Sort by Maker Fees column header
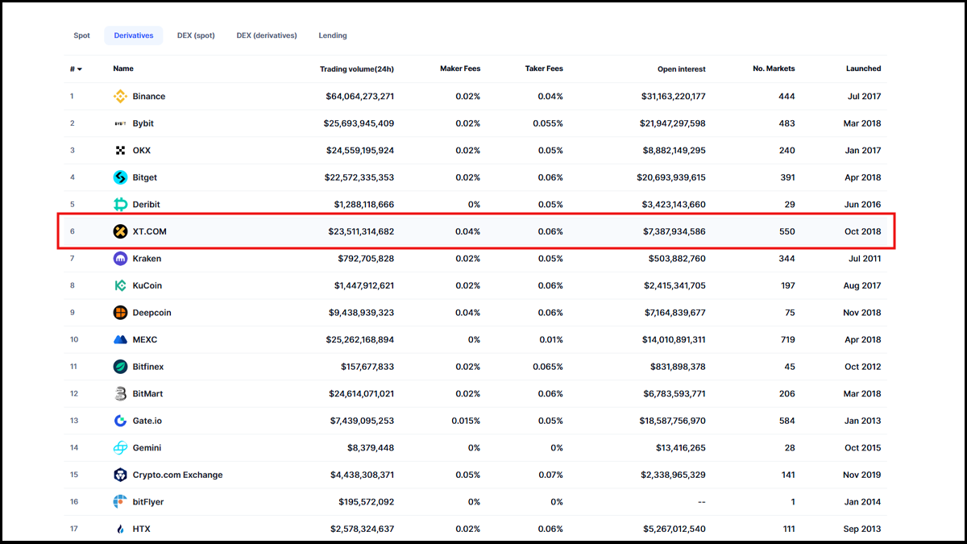Image resolution: width=967 pixels, height=544 pixels. coord(460,69)
